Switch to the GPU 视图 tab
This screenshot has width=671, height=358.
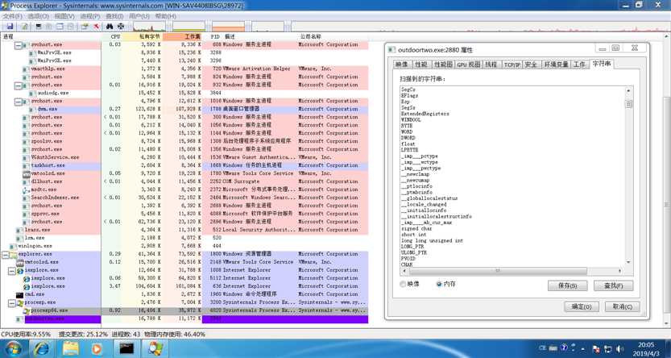[469, 65]
